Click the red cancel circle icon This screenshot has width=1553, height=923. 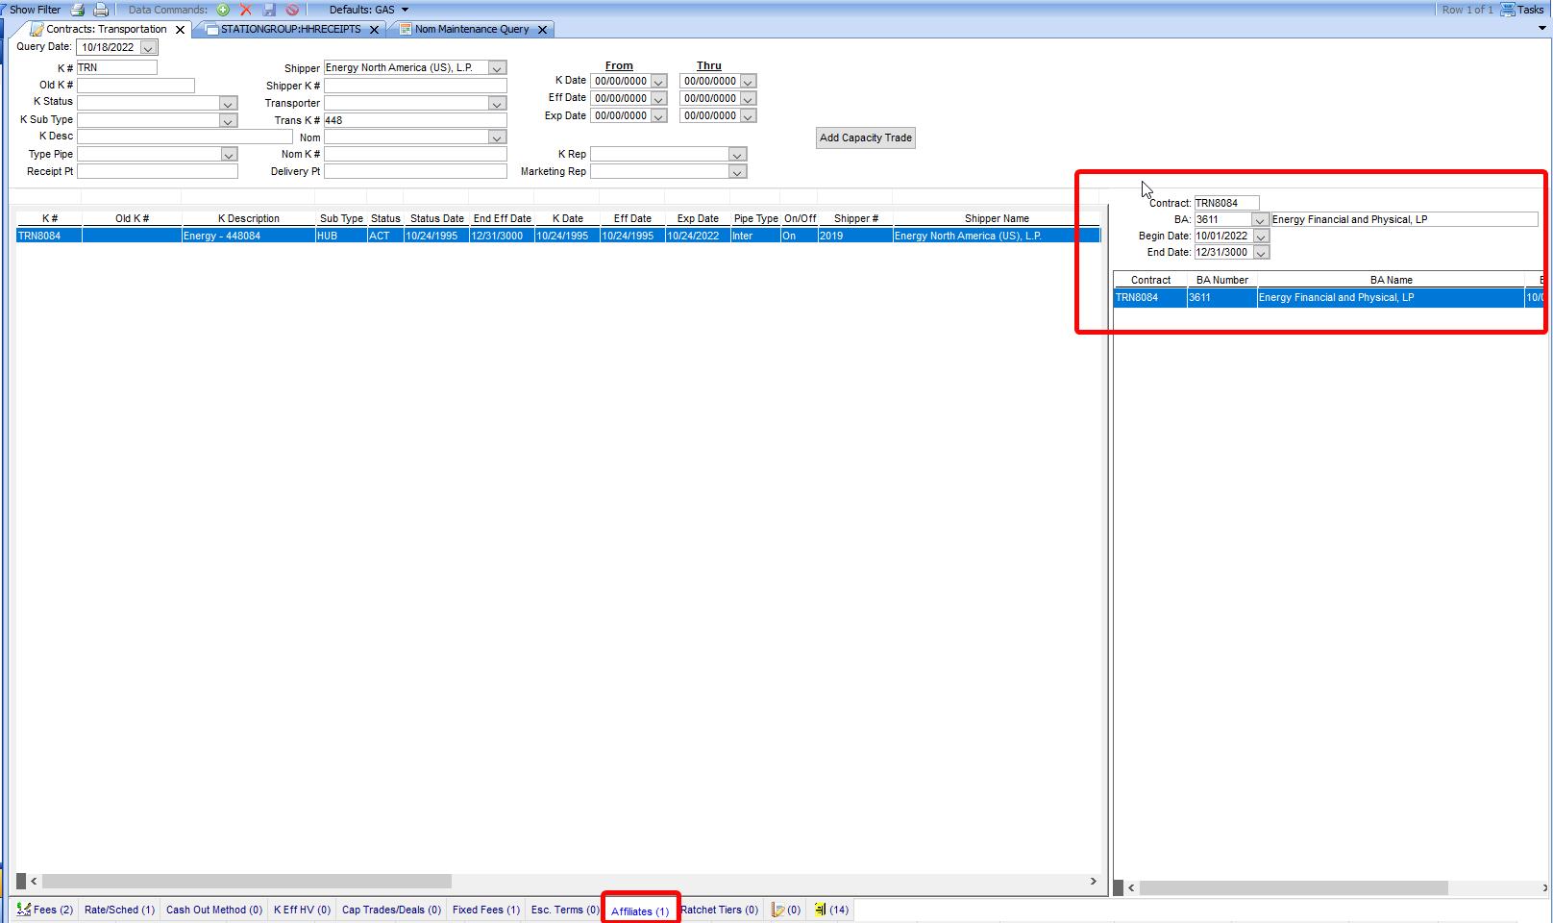pyautogui.click(x=292, y=10)
